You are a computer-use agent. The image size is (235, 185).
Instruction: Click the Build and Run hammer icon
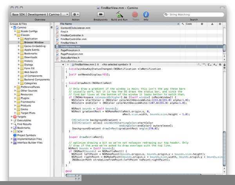tap(119, 14)
